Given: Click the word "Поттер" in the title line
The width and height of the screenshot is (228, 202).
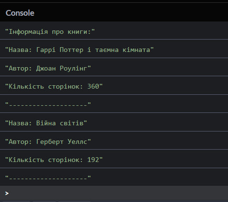Looking at the screenshot, I should (x=71, y=50).
